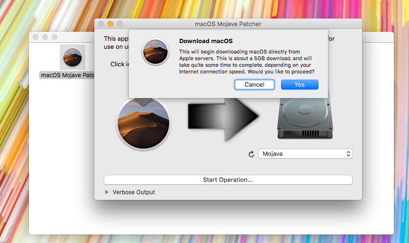Screen dimensions: 409x243
Task: Minimize the macOS Mojave Patcher window
Action: [110, 24]
